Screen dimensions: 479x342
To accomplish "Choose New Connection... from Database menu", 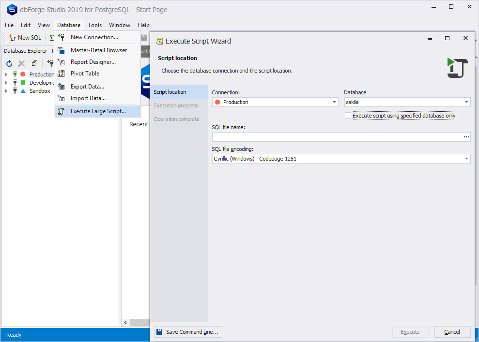I will tap(97, 37).
